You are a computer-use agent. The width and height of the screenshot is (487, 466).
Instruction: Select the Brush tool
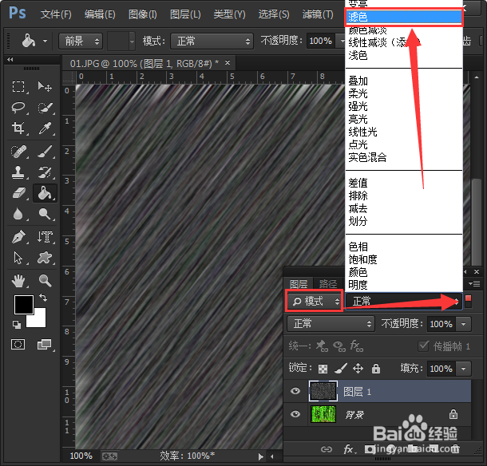coord(45,152)
